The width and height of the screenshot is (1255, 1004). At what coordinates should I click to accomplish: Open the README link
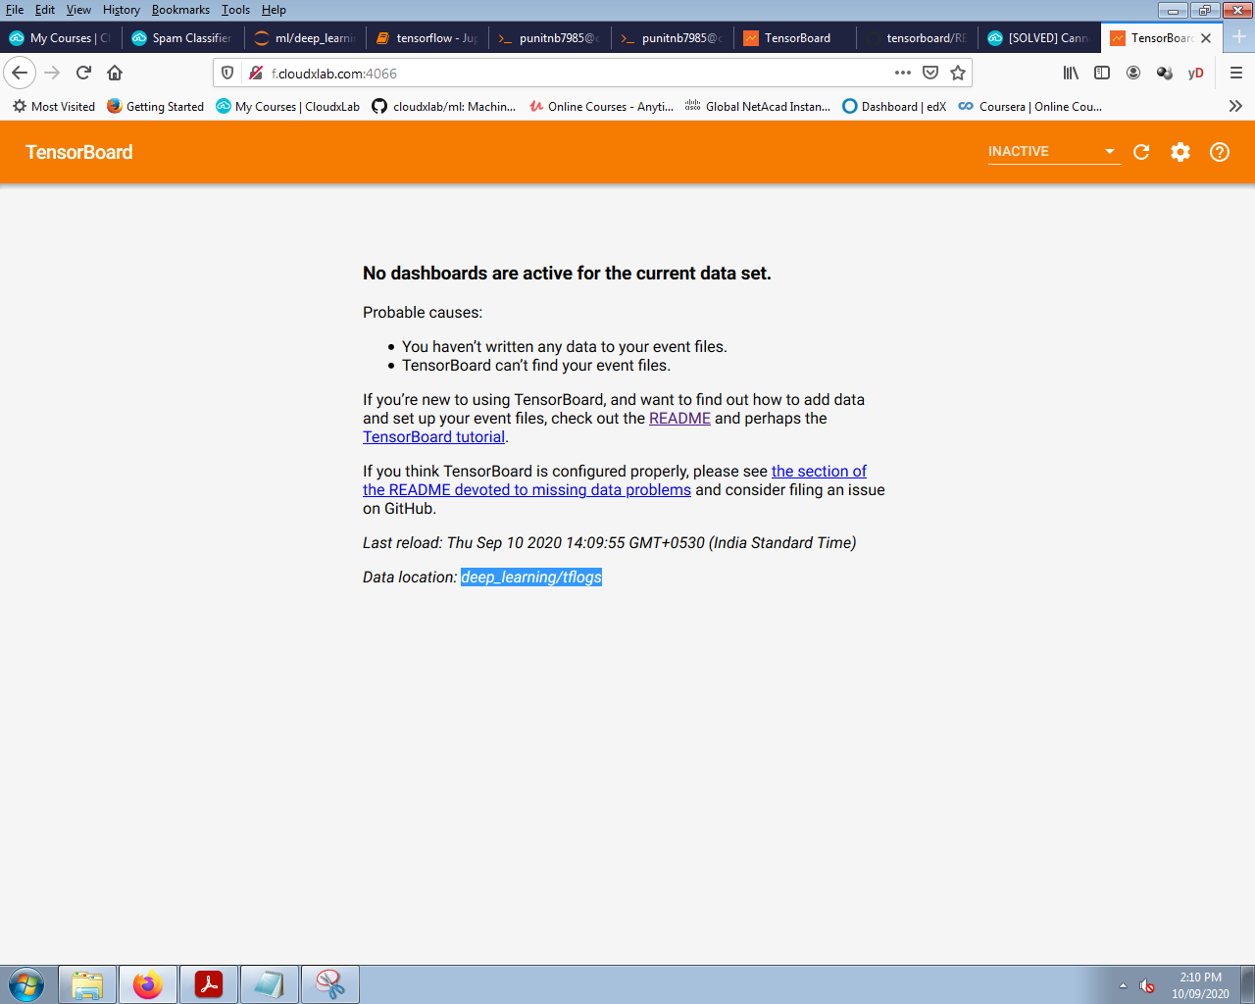[x=679, y=419]
